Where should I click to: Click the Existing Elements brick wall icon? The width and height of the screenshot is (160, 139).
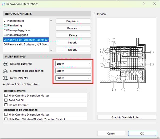(5, 64)
